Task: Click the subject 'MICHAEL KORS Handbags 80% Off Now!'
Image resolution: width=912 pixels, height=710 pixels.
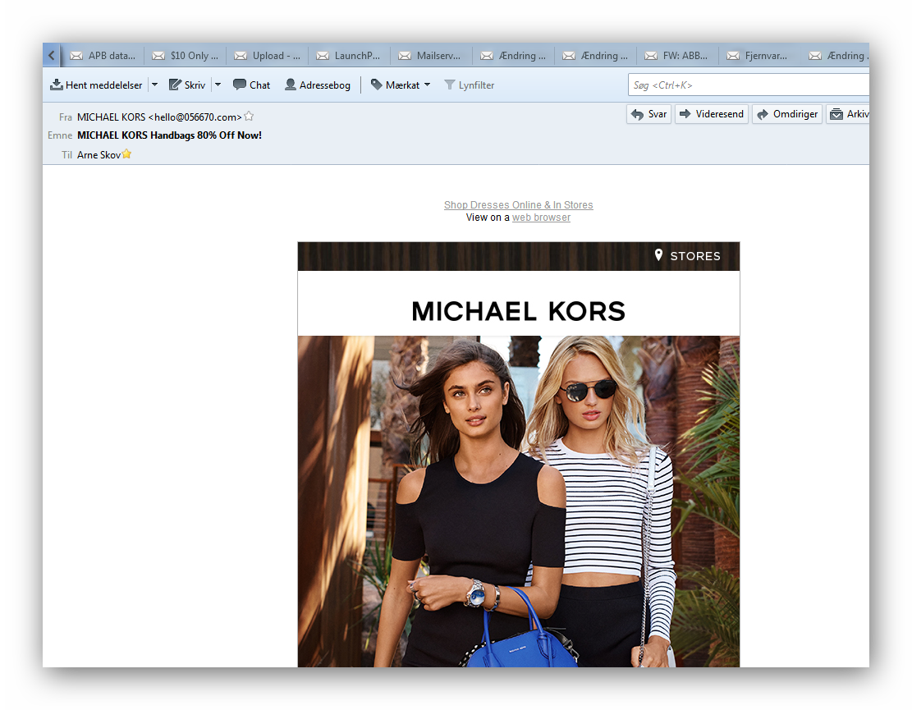Action: 169,135
